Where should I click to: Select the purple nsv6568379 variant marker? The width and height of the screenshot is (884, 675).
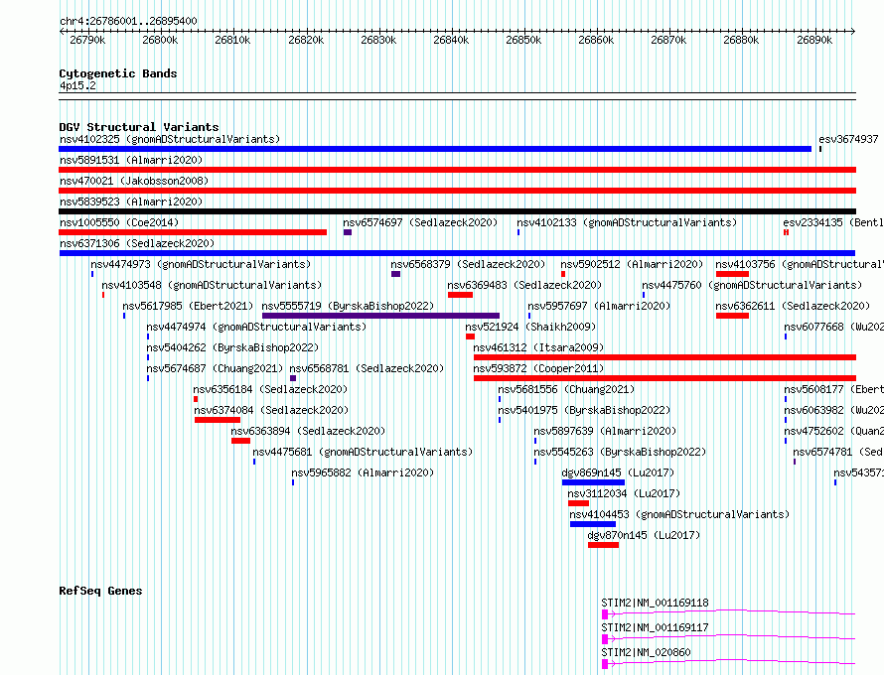pyautogui.click(x=395, y=274)
